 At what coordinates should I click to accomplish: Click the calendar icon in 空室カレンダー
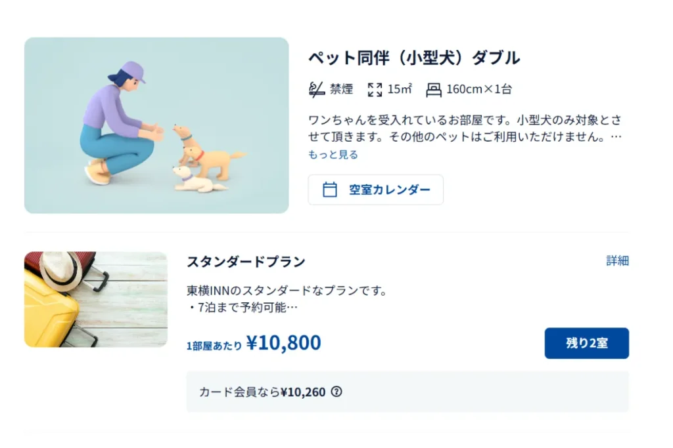330,190
